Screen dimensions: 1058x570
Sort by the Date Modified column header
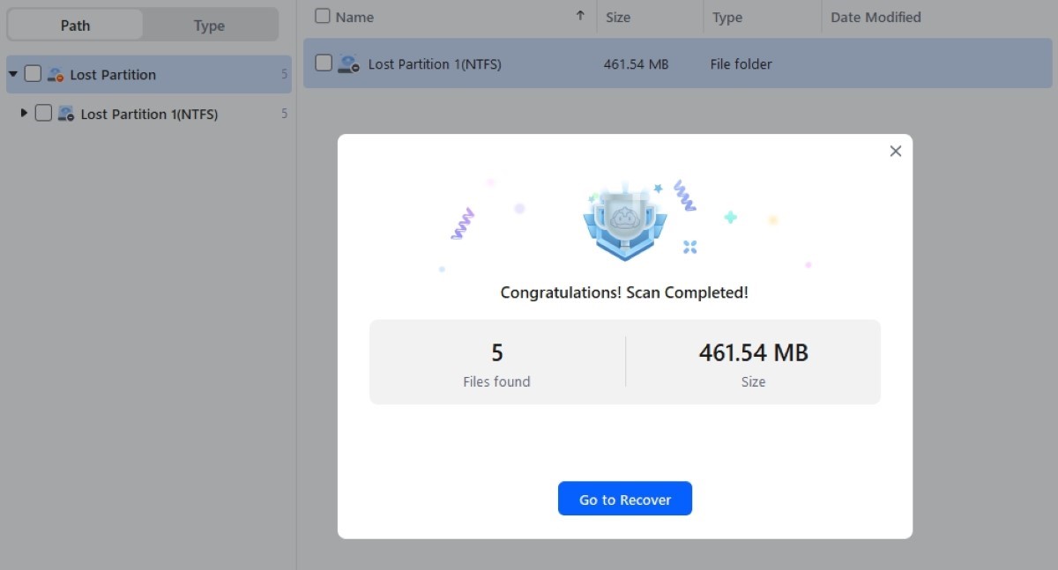pyautogui.click(x=875, y=17)
